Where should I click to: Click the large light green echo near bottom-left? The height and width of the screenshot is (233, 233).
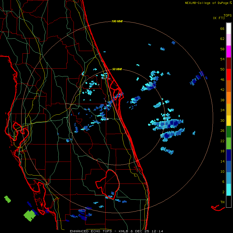coord(30,216)
